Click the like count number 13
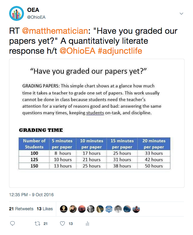 click(x=71, y=224)
